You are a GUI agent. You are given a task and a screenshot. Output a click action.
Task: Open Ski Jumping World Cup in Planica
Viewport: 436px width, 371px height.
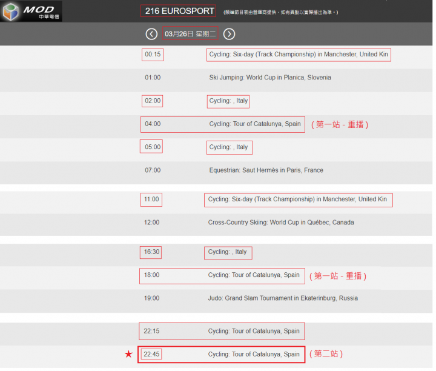coord(270,78)
